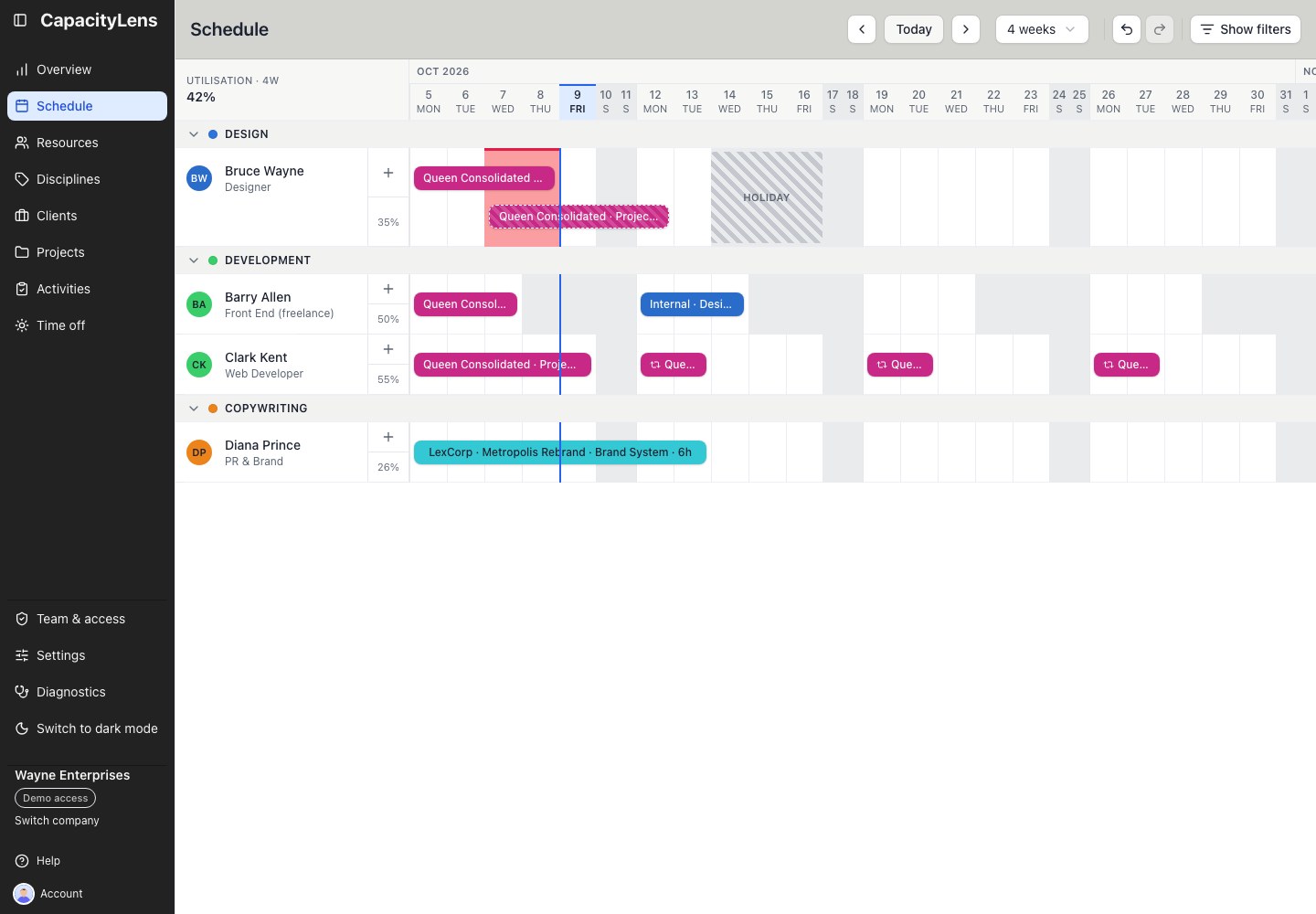Screen dimensions: 1316x914
Task: Click Switch company link
Action: pos(57,821)
